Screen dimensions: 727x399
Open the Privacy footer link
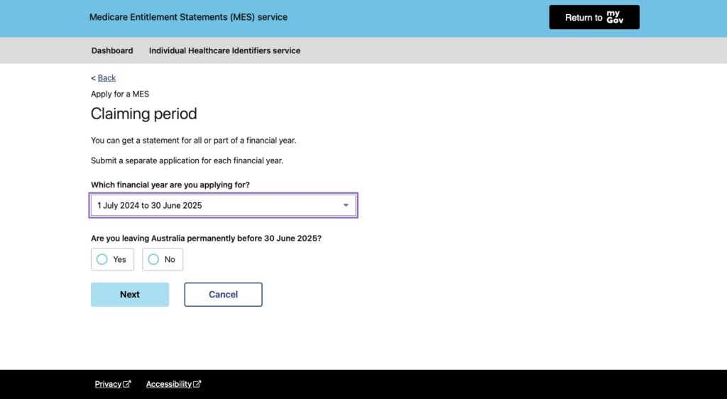tap(113, 383)
